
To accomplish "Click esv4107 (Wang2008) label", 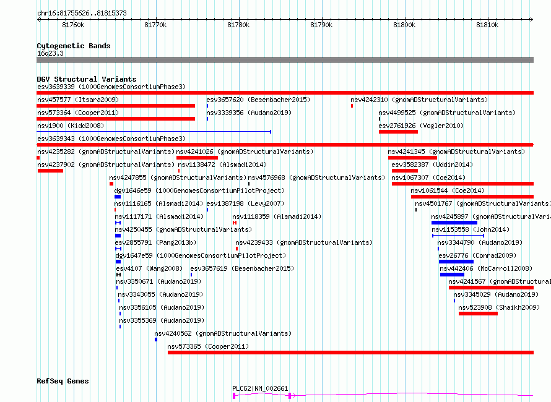I will click(149, 268).
